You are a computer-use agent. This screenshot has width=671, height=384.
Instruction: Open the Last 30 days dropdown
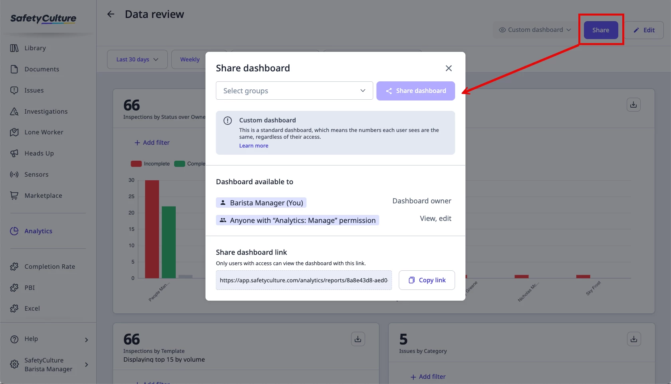[x=137, y=59]
